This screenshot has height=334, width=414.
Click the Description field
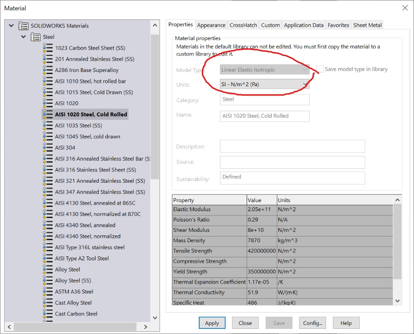coord(292,146)
